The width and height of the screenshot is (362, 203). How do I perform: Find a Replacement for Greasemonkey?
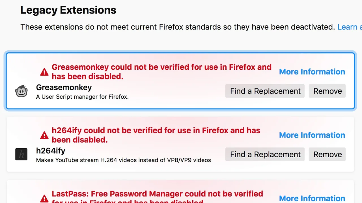265,91
